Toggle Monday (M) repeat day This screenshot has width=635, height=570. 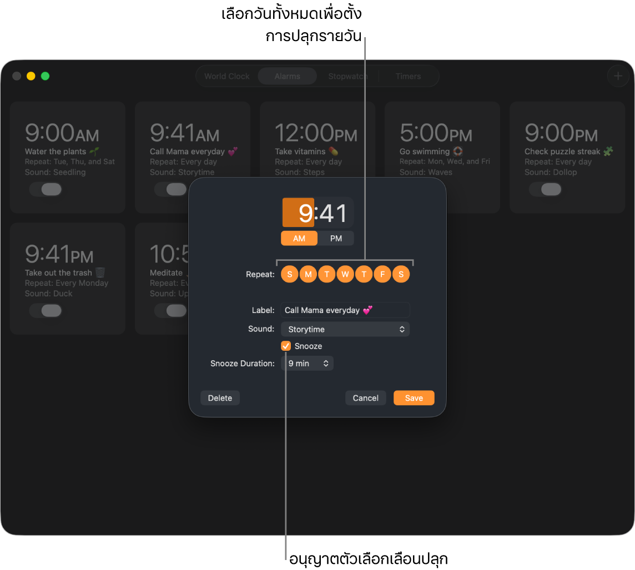pyautogui.click(x=308, y=274)
